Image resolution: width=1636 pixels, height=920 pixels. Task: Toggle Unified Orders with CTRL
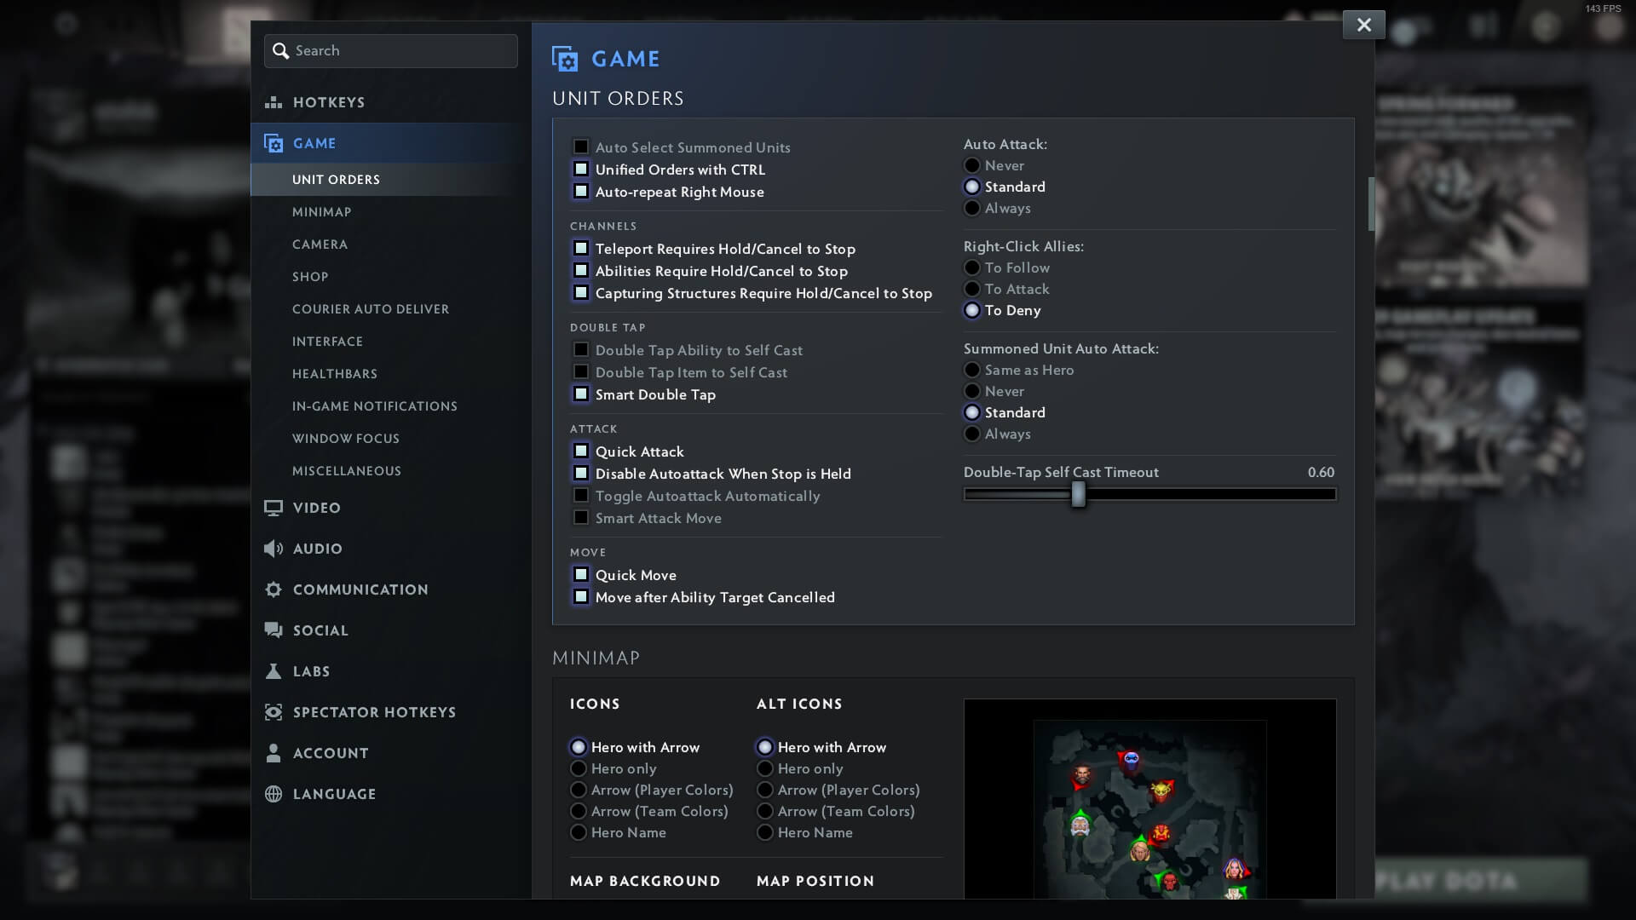581,169
